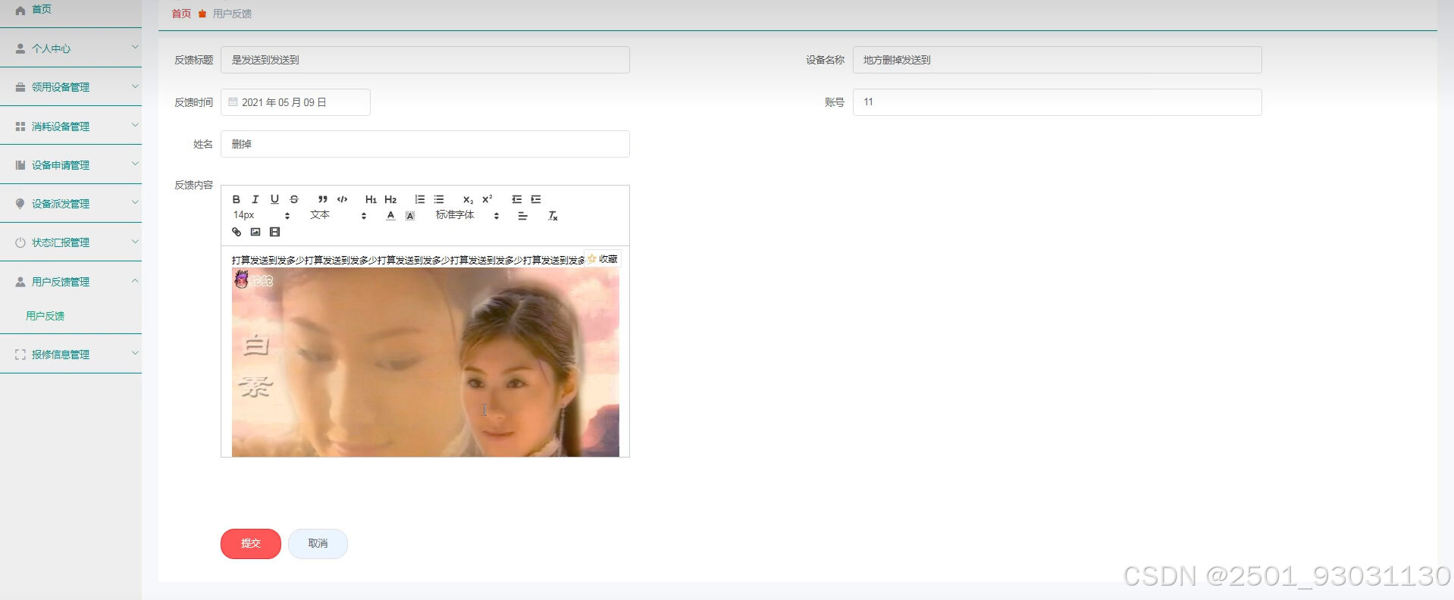Apply subscript formatting
The width and height of the screenshot is (1454, 600).
pos(468,199)
